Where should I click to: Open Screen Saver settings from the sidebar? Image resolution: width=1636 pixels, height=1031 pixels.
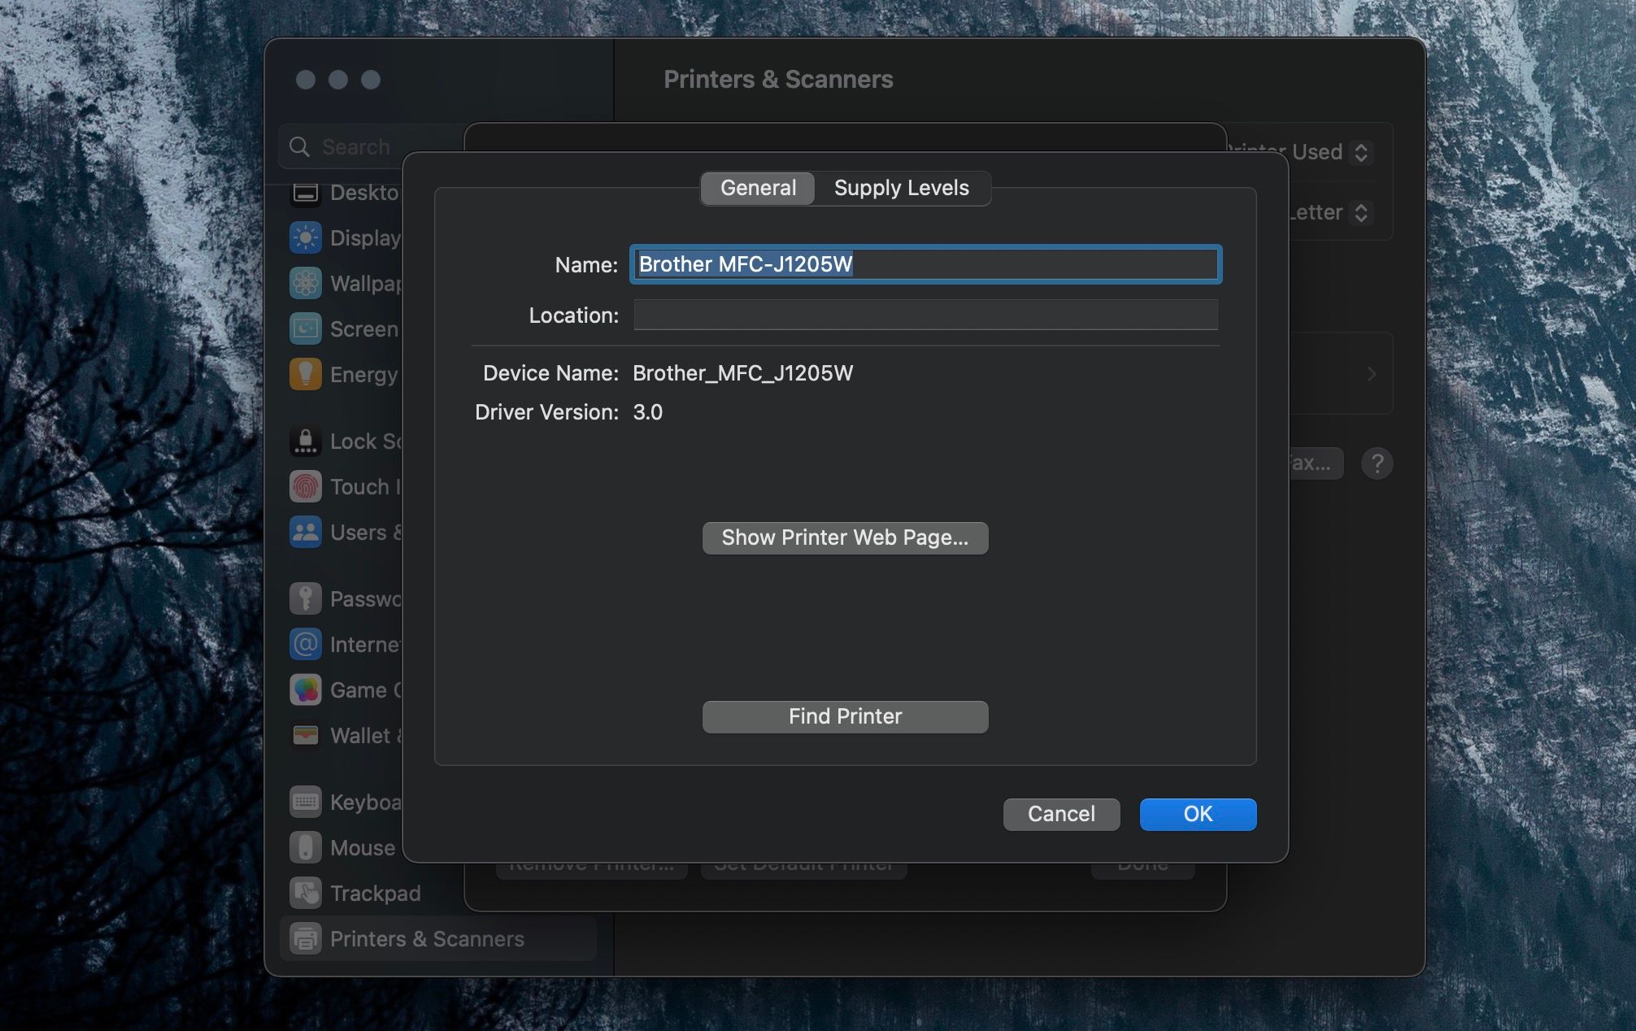[306, 328]
